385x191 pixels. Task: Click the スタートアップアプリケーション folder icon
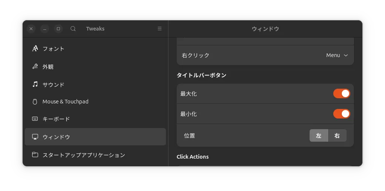pyautogui.click(x=35, y=155)
